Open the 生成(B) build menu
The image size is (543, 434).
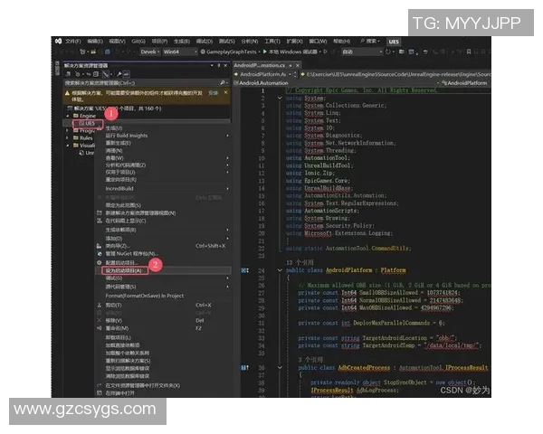click(182, 42)
